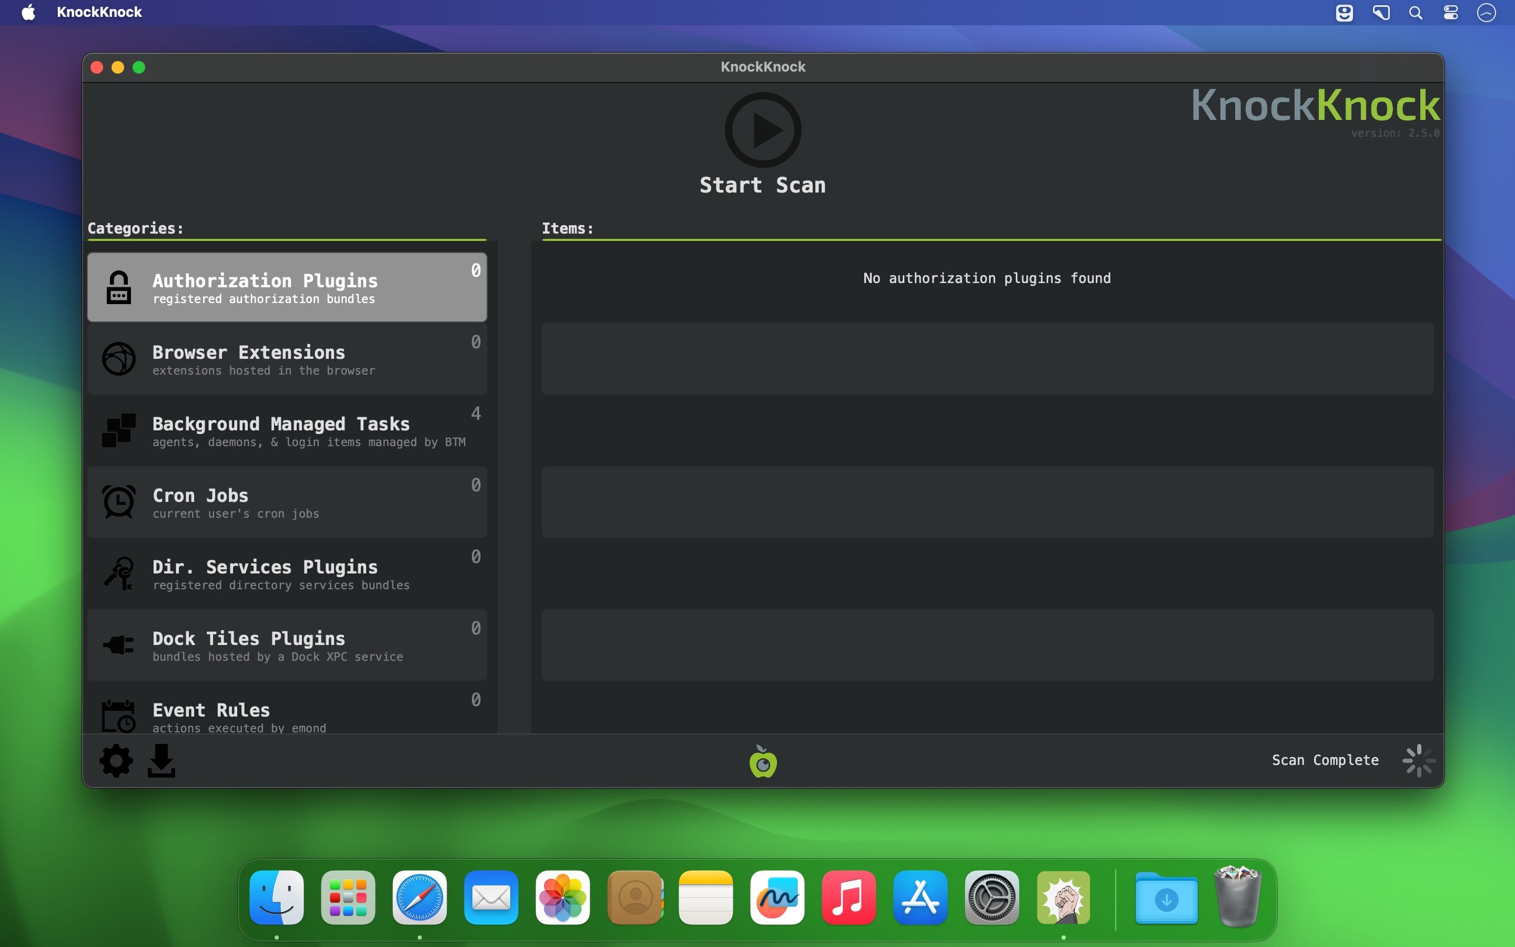1515x947 pixels.
Task: Click the count 0 for Browser Extensions
Action: [x=476, y=342]
